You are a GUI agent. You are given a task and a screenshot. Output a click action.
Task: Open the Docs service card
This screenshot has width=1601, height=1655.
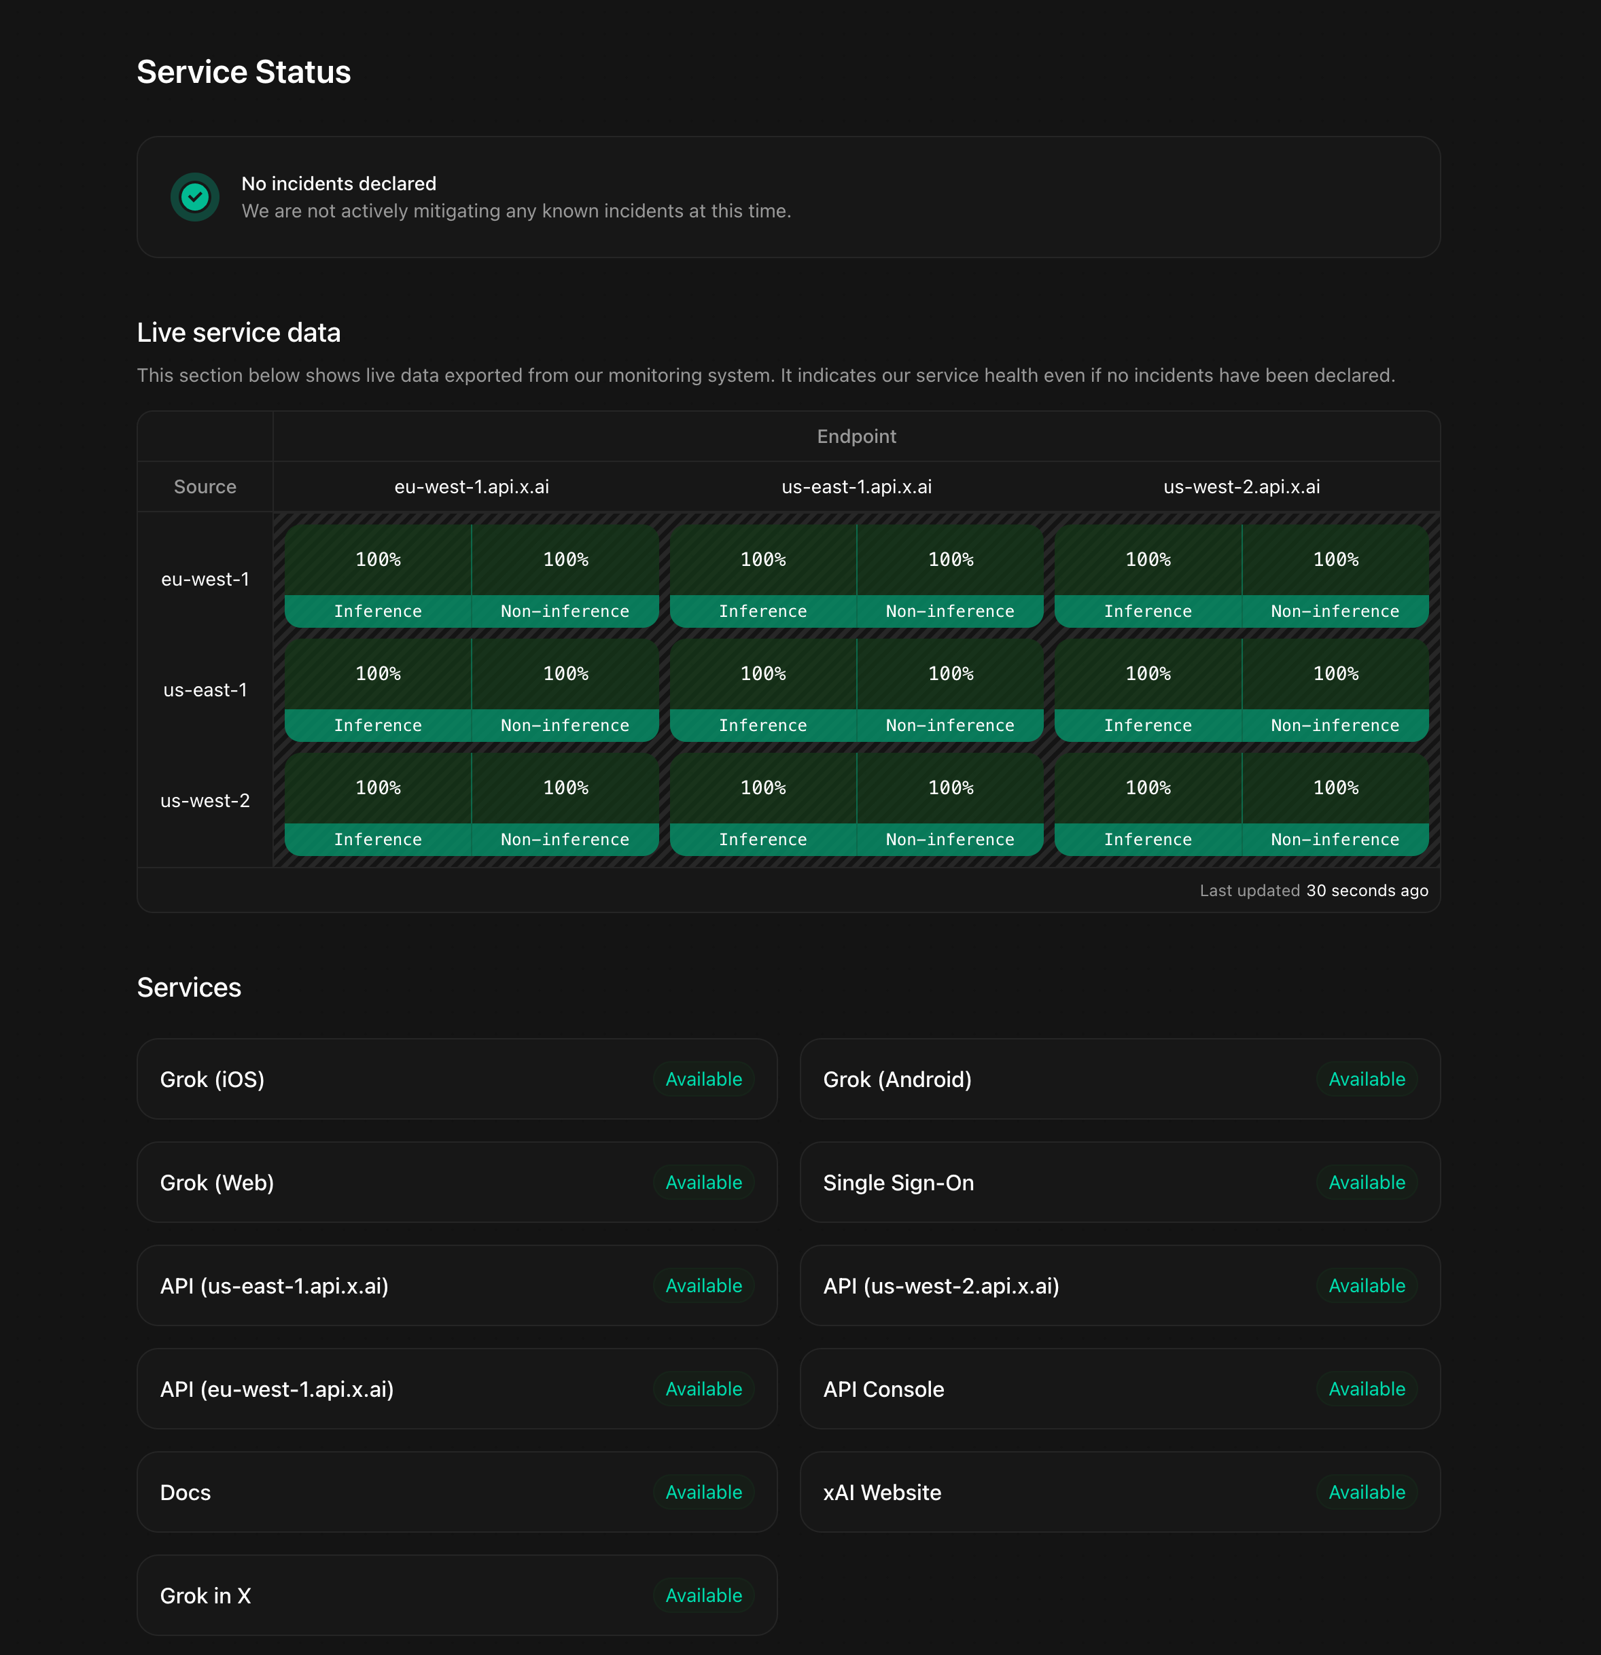coord(457,1492)
